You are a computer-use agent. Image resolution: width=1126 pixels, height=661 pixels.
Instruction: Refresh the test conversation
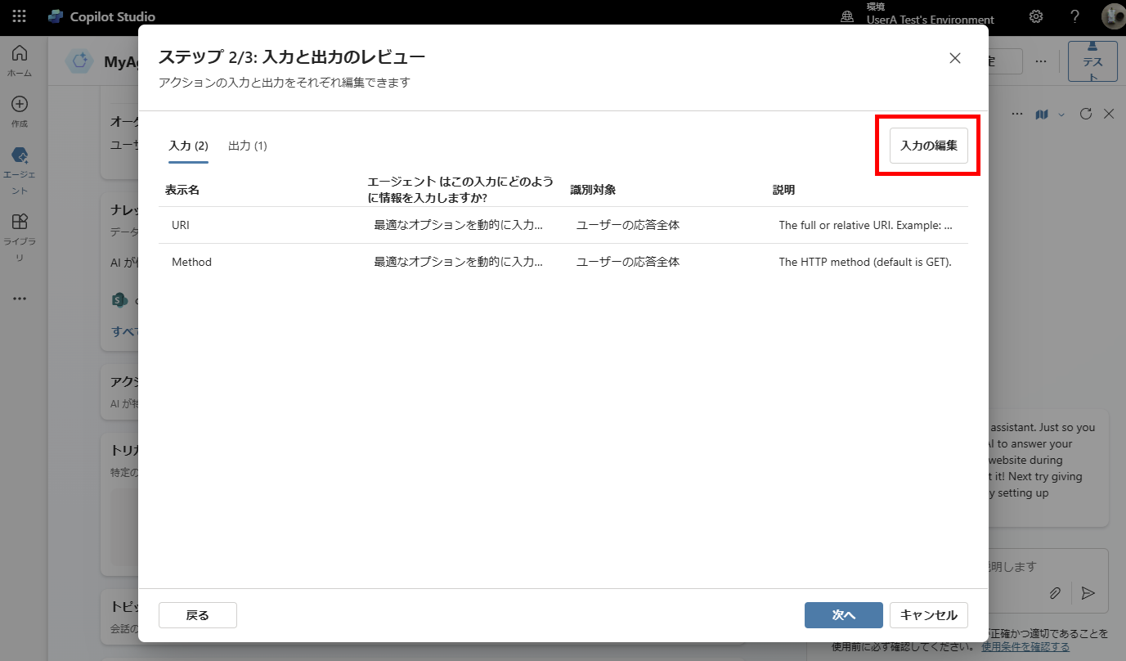pos(1086,115)
